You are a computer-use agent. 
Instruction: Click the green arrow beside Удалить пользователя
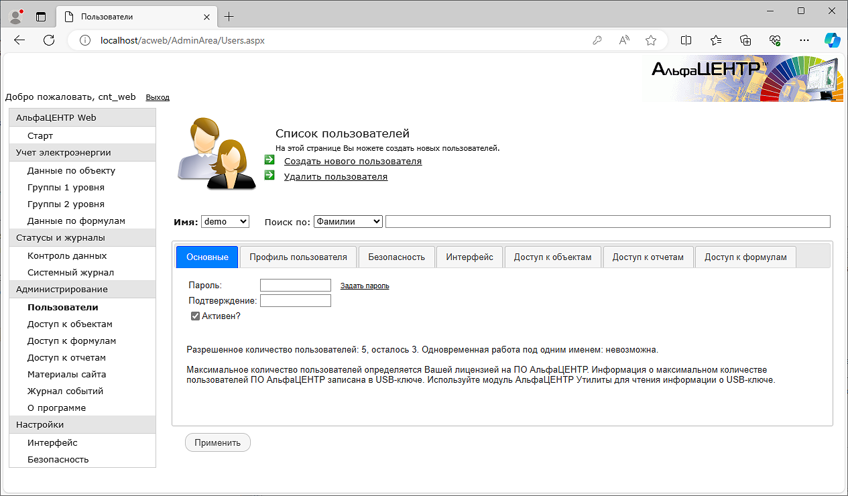pos(269,175)
